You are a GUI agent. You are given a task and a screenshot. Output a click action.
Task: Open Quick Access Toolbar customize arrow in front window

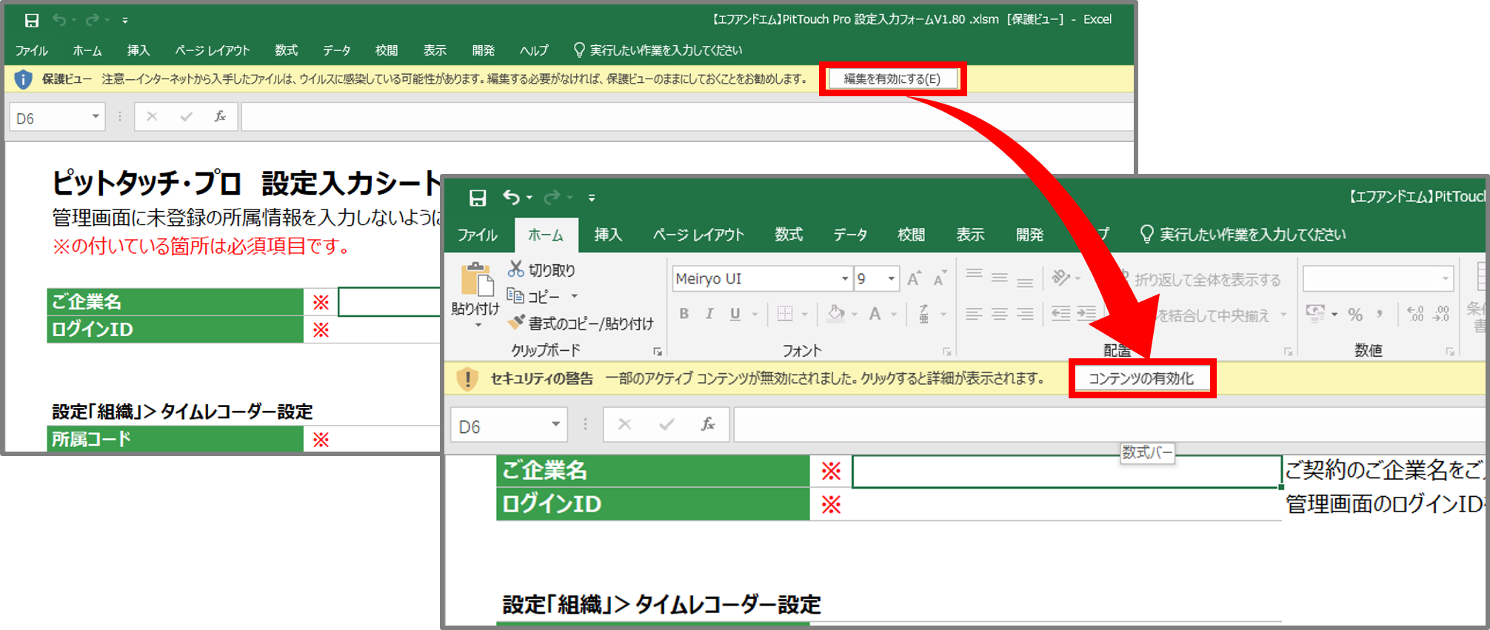click(591, 198)
